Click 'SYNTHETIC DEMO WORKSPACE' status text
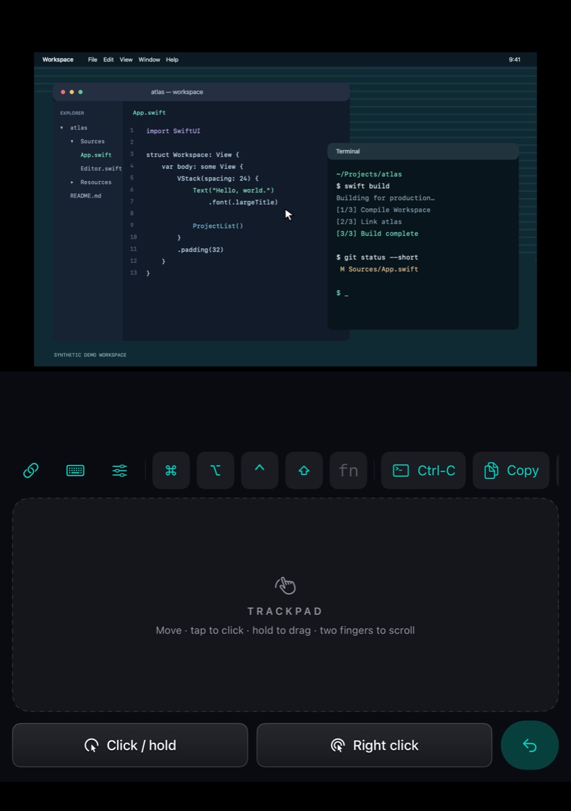 (90, 355)
